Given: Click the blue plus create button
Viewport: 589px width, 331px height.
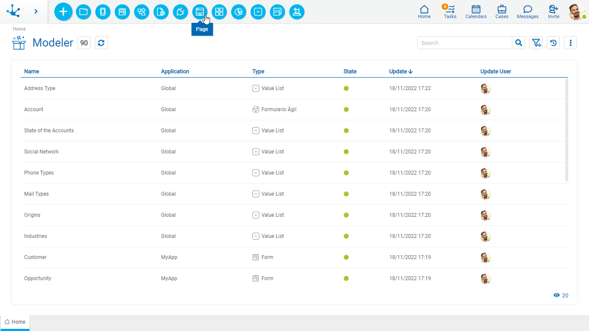Looking at the screenshot, I should click(x=63, y=12).
